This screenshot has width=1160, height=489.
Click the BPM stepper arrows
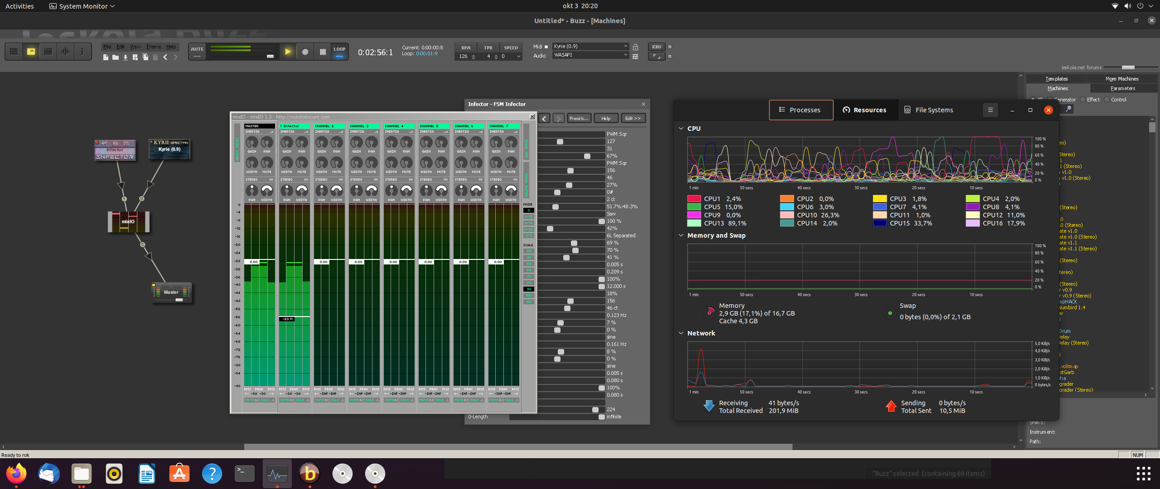pyautogui.click(x=474, y=57)
